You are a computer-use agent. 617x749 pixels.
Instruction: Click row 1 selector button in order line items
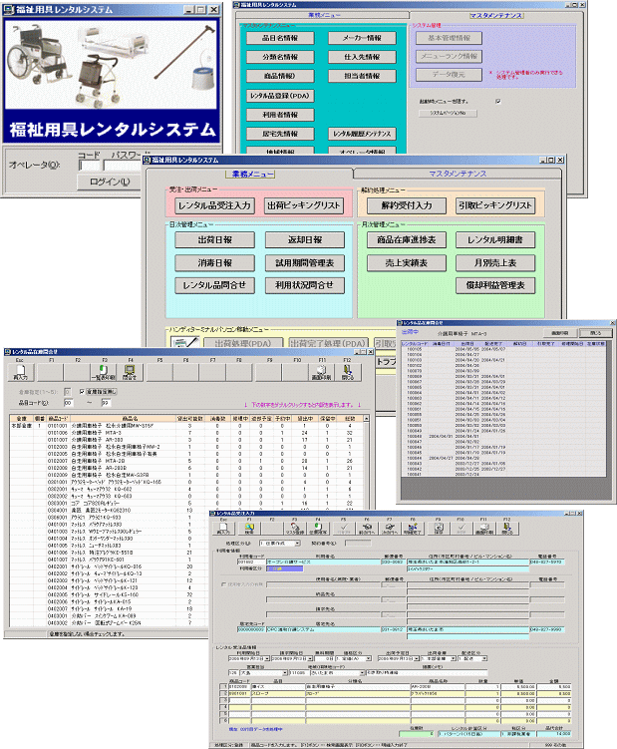[x=223, y=686]
